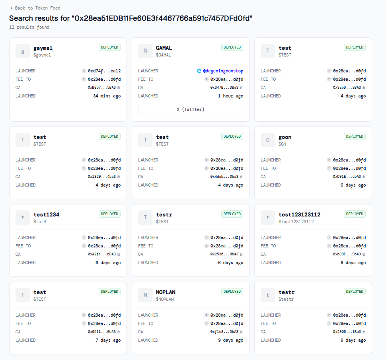The image size is (386, 360).
Task: Click question icon beside gaymal FEE TO address
Action: pyautogui.click(x=84, y=79)
